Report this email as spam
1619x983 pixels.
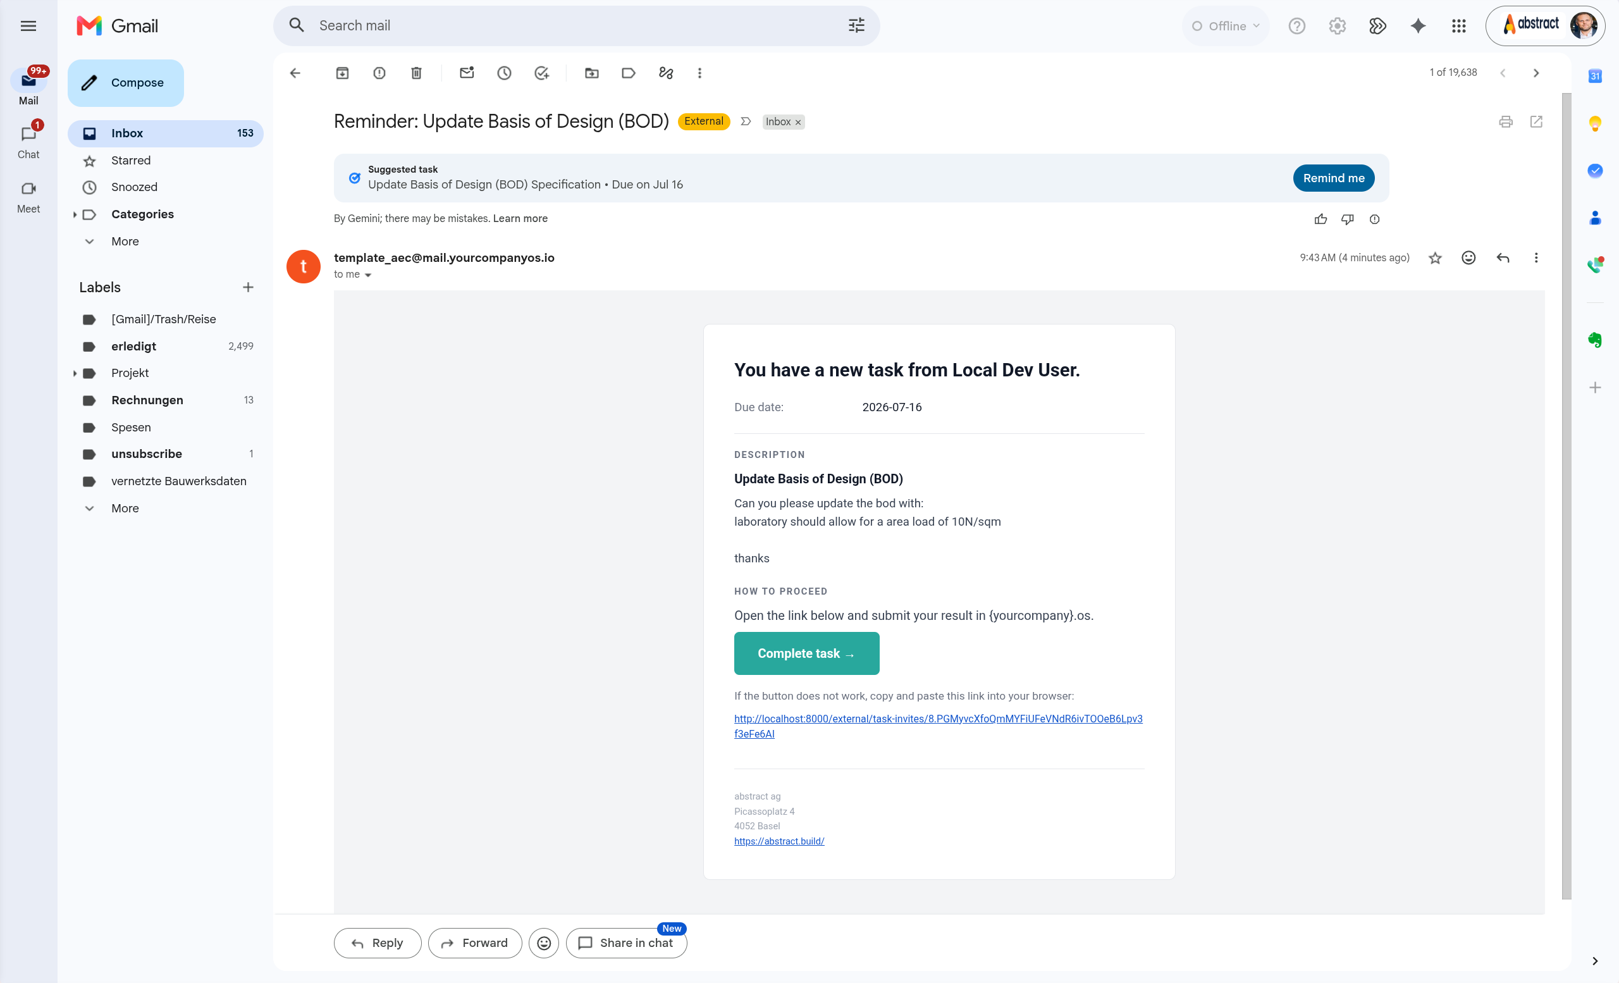pos(379,73)
